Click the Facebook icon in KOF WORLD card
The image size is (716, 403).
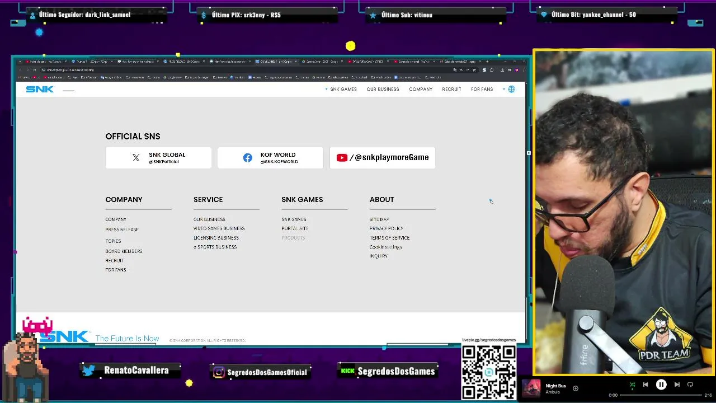247,158
